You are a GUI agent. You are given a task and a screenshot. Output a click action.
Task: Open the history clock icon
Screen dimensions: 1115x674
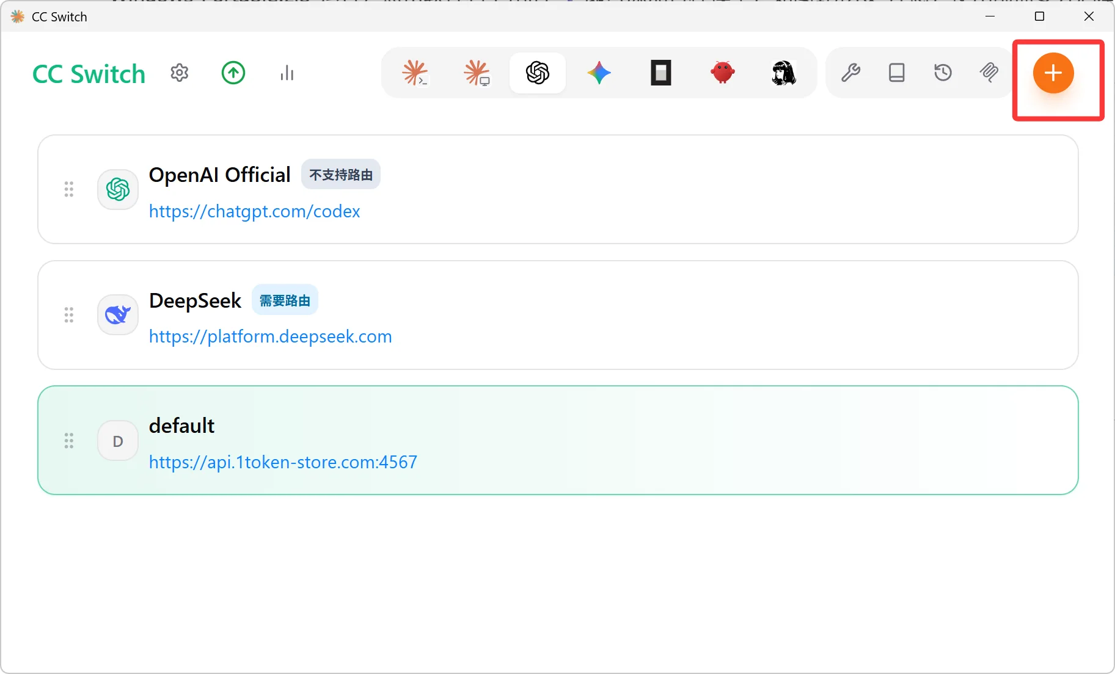(x=943, y=73)
